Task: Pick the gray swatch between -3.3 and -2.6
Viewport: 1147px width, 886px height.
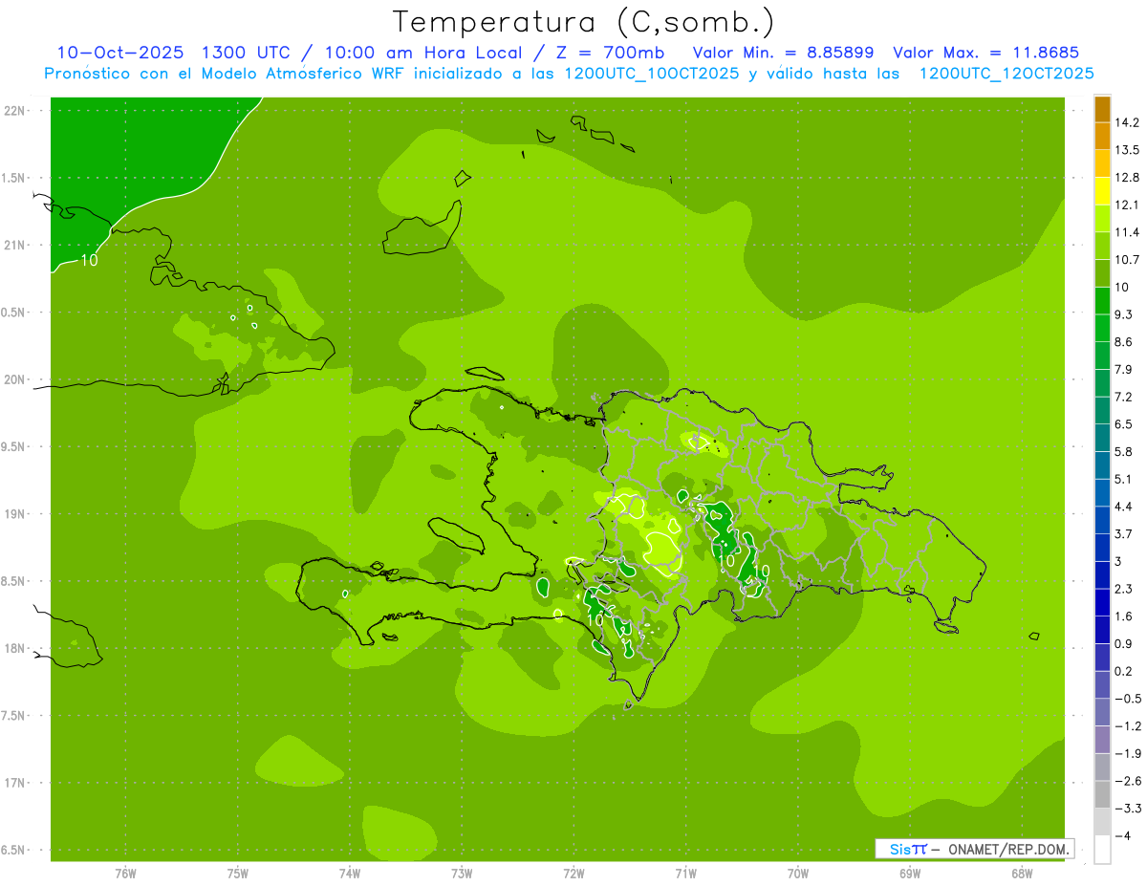Action: tap(1102, 795)
